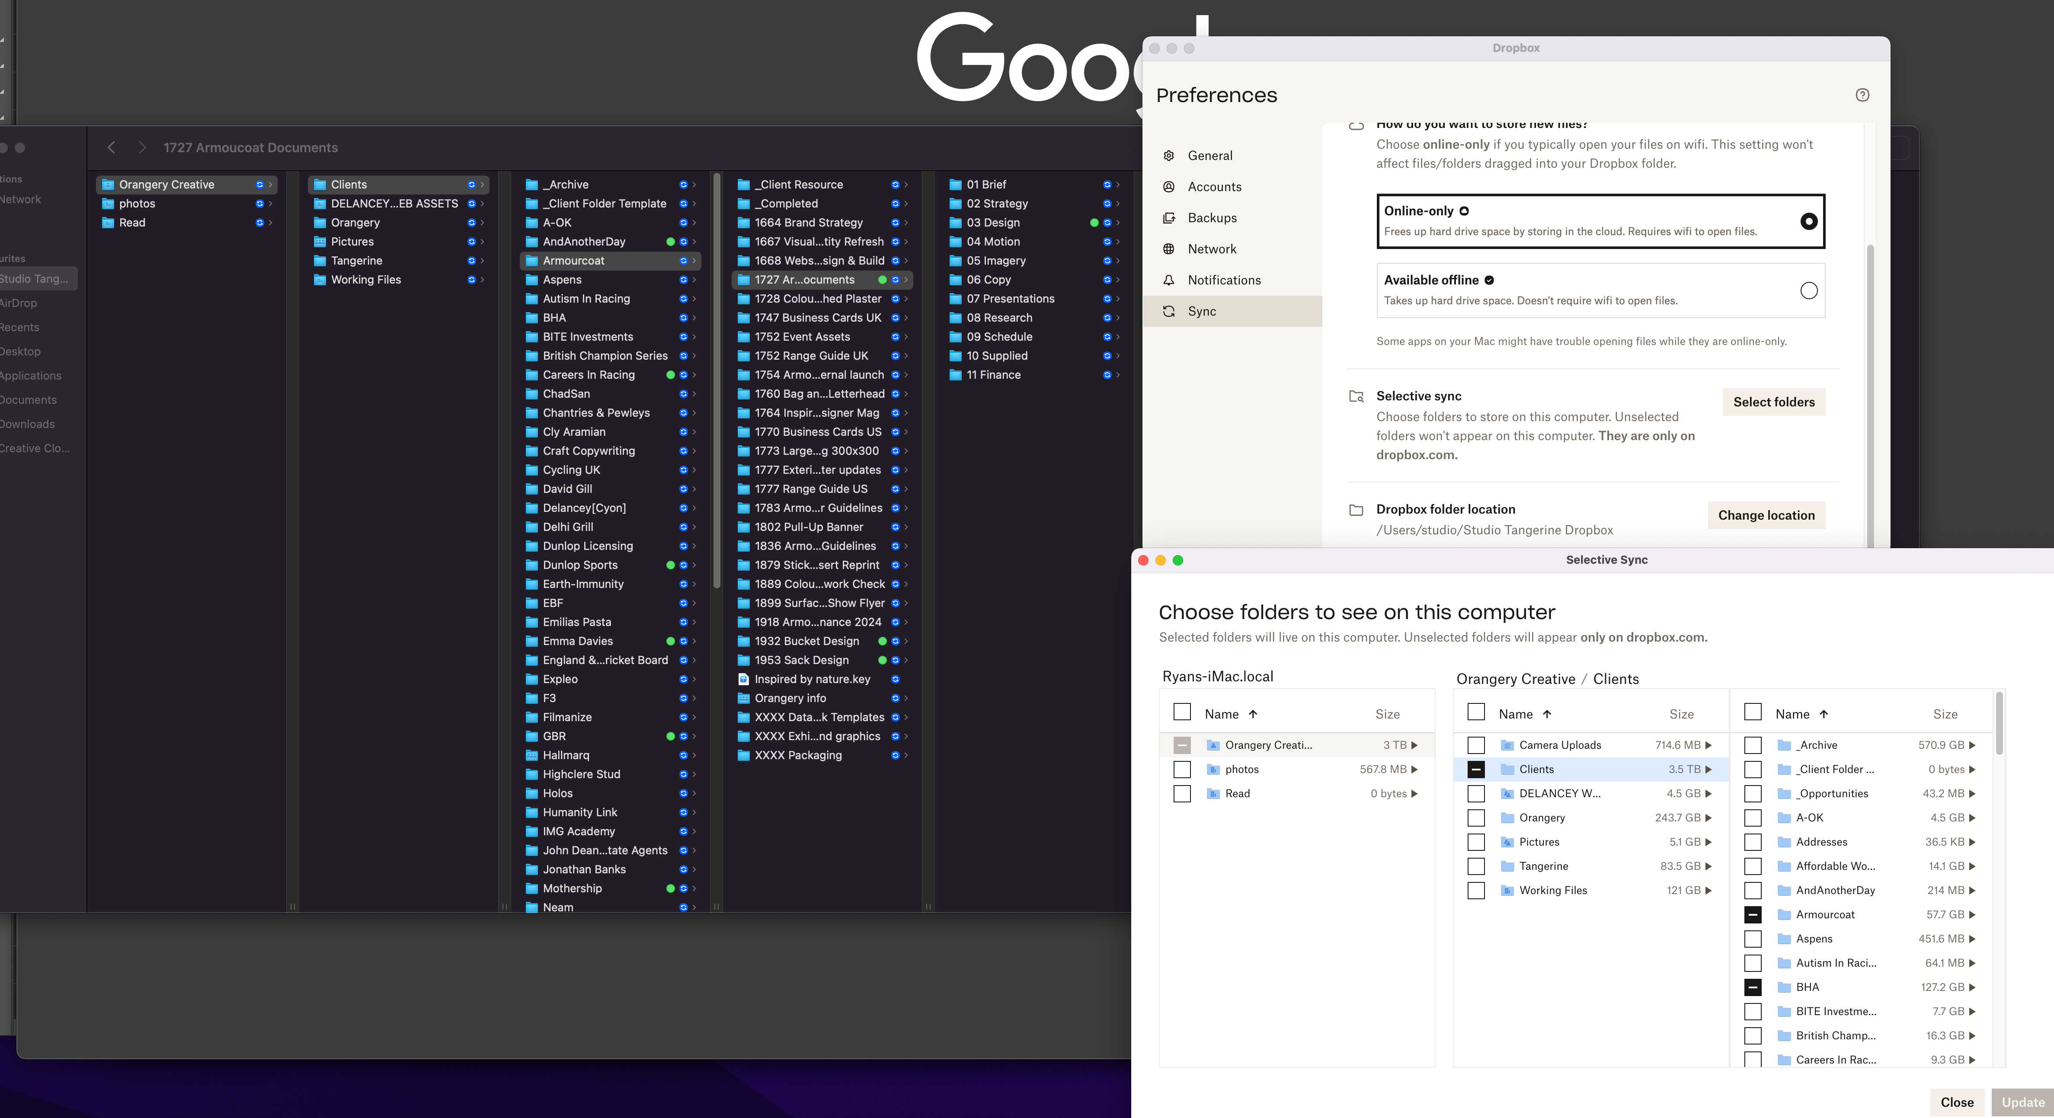
Task: Click the Select folders button
Action: [x=1773, y=402]
